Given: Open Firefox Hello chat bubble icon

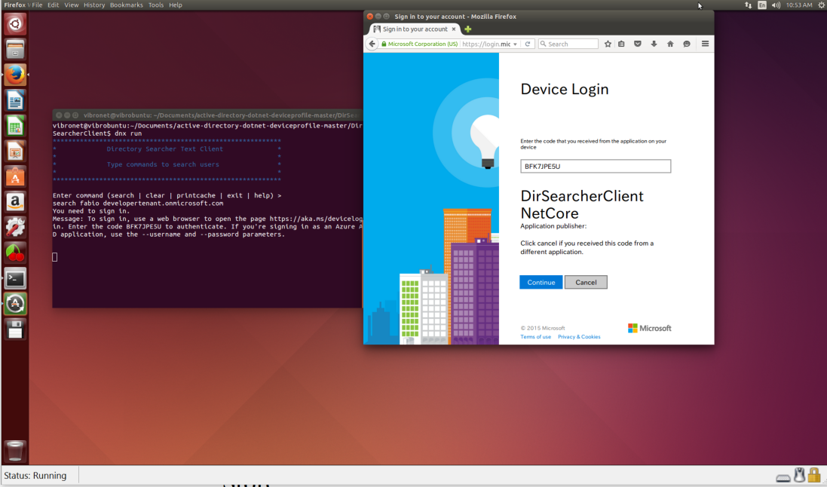Looking at the screenshot, I should pos(687,44).
